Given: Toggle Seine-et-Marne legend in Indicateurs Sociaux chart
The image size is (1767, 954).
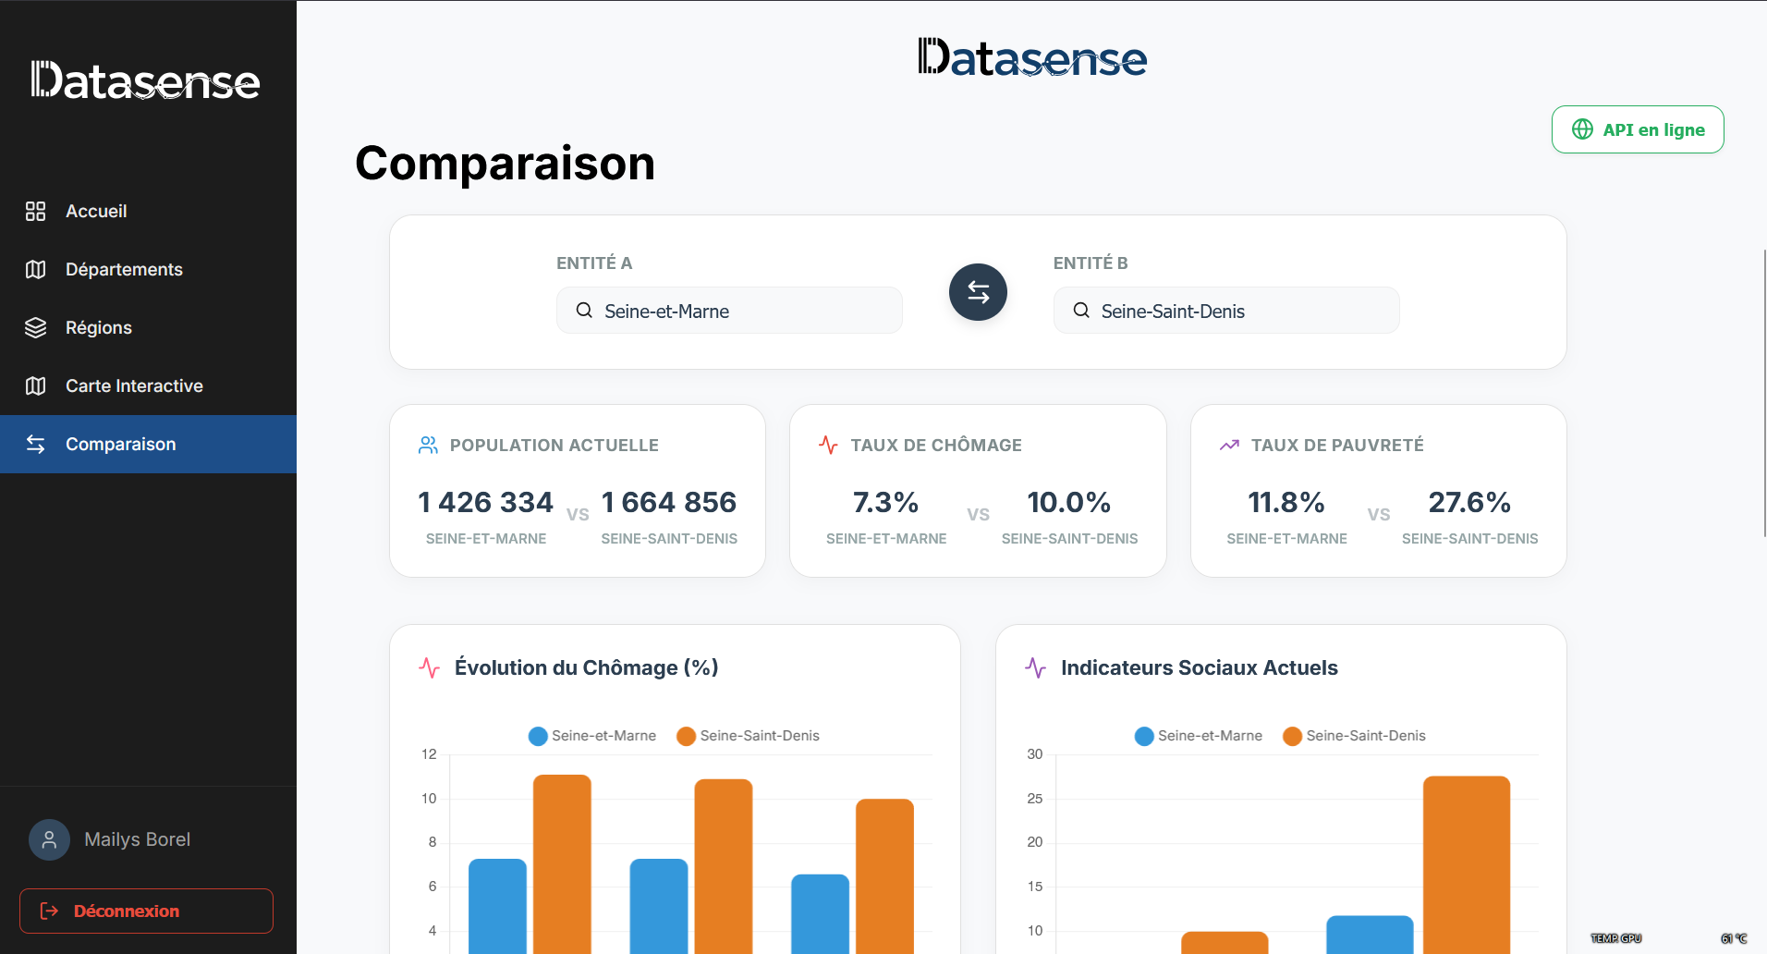Looking at the screenshot, I should click(x=1199, y=736).
